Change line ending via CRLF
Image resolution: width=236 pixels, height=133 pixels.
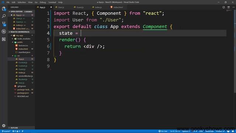201,132
